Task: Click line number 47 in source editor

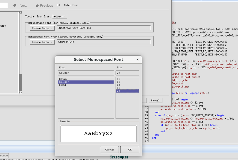Action: tap(146, 141)
